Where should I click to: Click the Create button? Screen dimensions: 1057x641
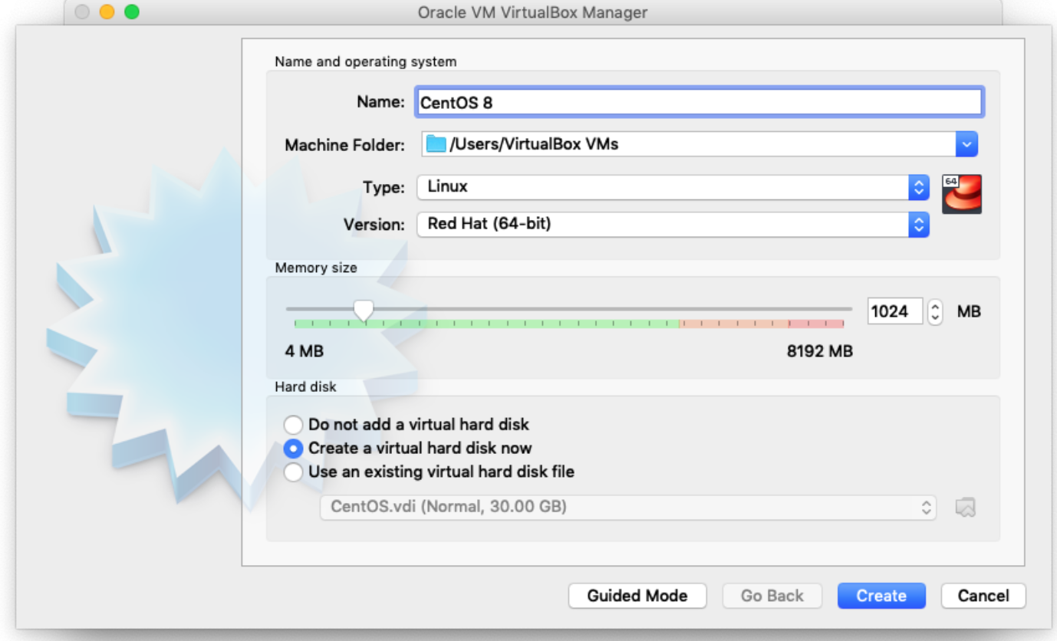coord(881,596)
